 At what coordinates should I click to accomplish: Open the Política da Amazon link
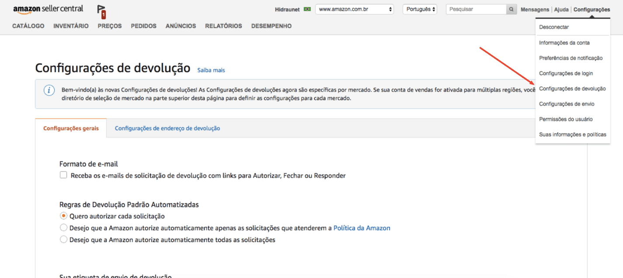(362, 228)
